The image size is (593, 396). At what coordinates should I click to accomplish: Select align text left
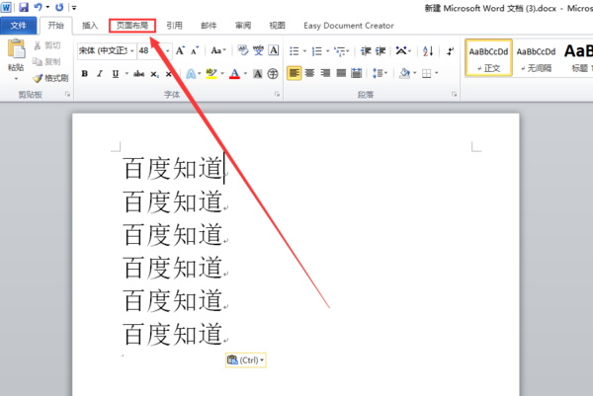point(295,73)
